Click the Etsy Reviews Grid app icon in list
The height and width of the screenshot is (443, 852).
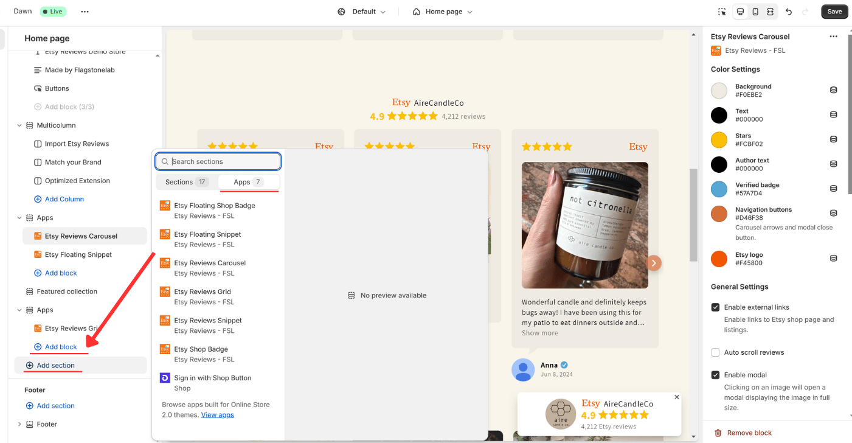(x=165, y=291)
